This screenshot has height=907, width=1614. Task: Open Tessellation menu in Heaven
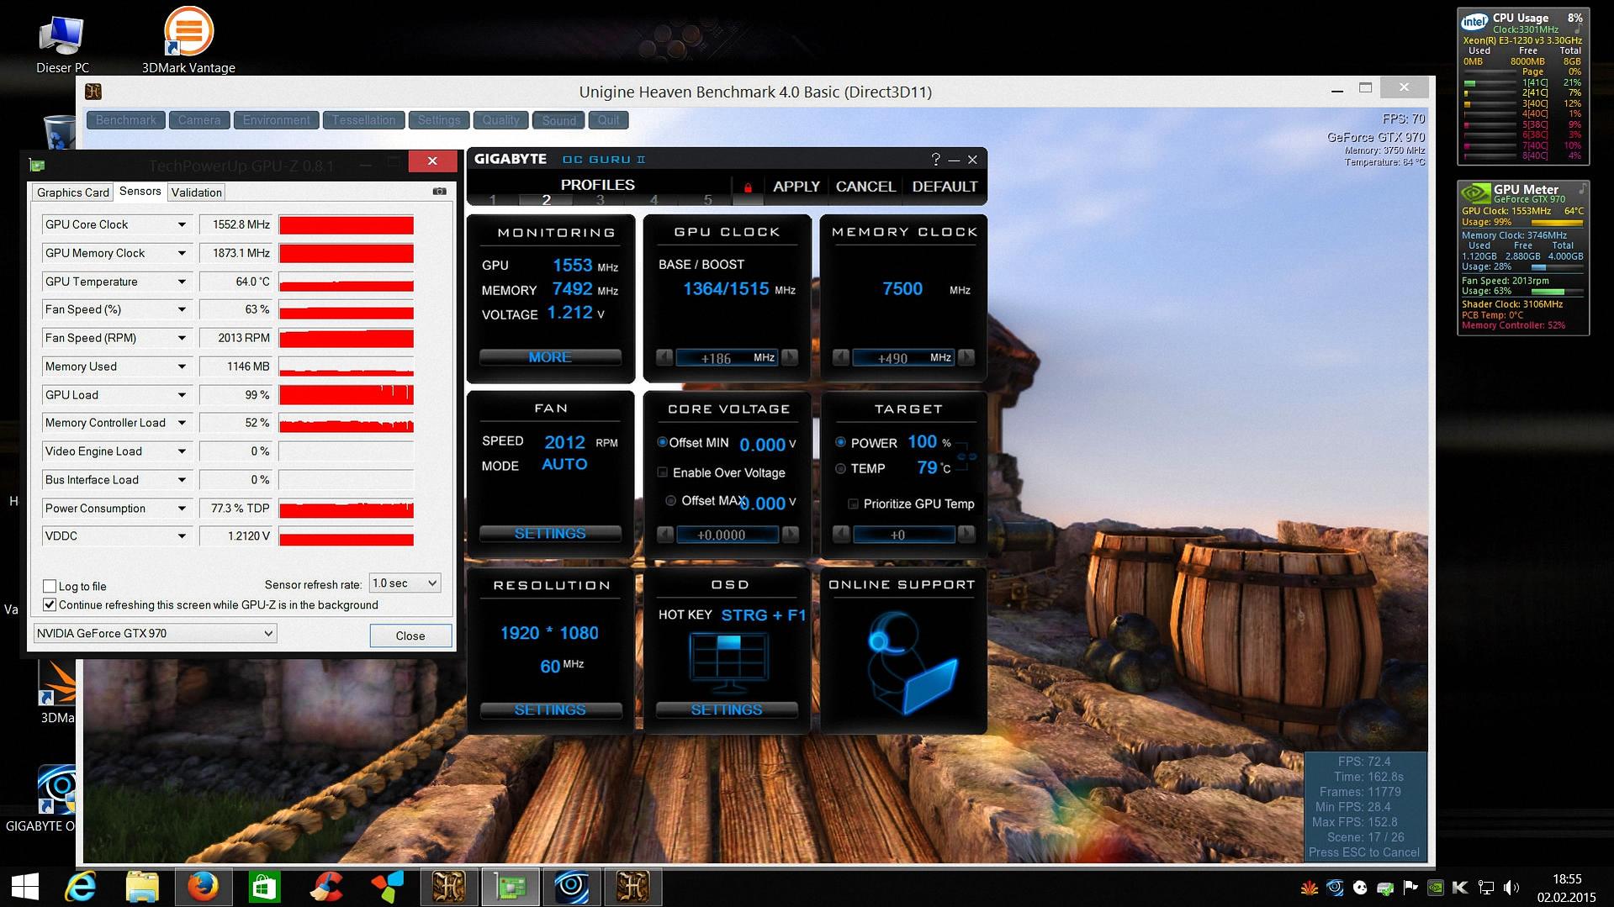click(363, 120)
